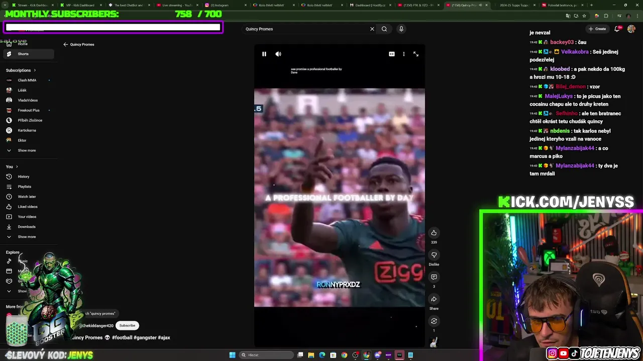Open the Freakout Plus channel

pyautogui.click(x=28, y=110)
